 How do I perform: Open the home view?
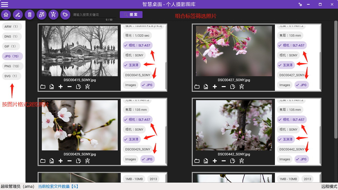click(6, 15)
